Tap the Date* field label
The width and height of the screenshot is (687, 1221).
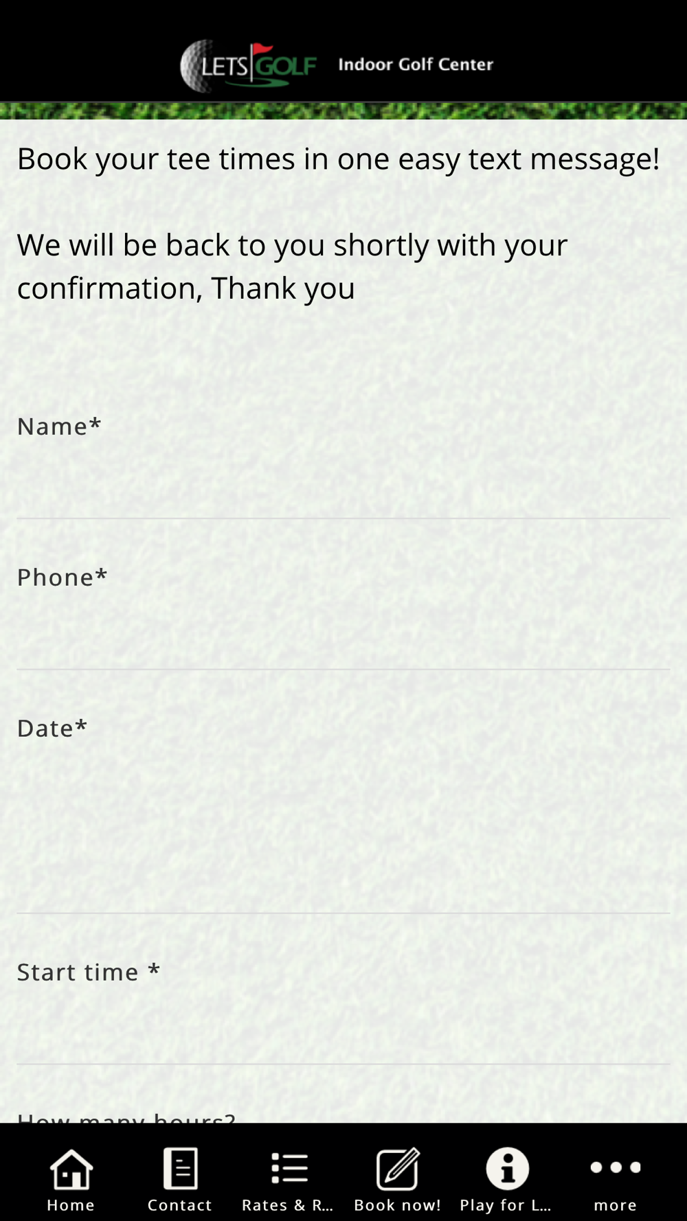point(52,728)
